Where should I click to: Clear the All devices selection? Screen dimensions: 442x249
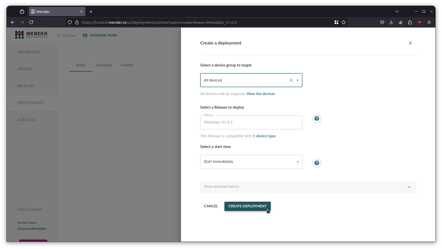(x=291, y=80)
